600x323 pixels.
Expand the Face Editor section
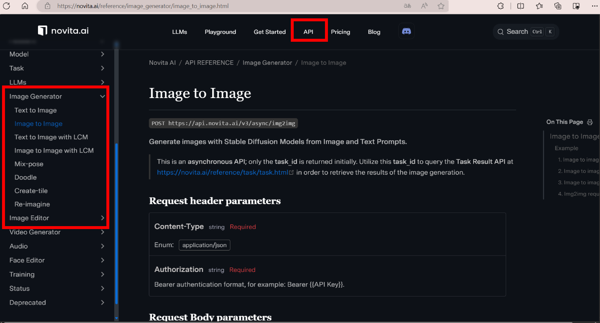coord(102,260)
